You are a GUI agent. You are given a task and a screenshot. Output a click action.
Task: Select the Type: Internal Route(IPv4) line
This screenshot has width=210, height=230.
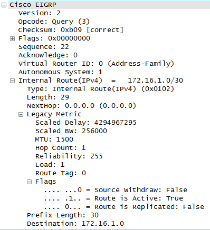coord(100,89)
